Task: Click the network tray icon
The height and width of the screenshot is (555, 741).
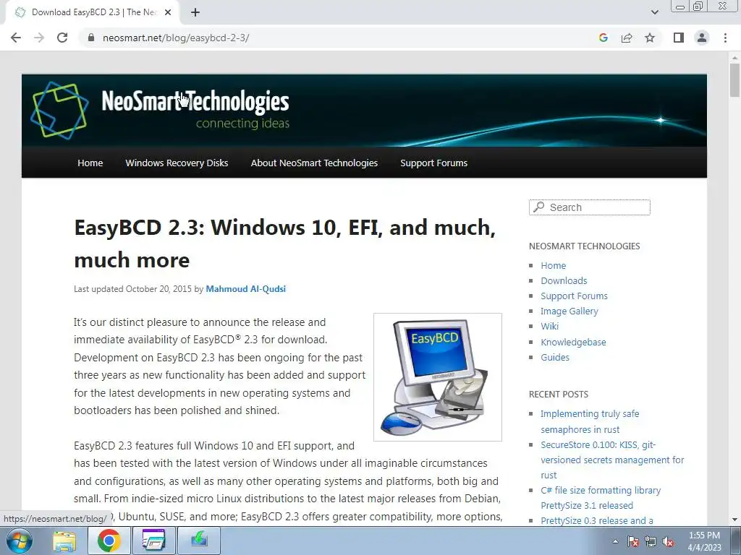Action: coord(651,542)
